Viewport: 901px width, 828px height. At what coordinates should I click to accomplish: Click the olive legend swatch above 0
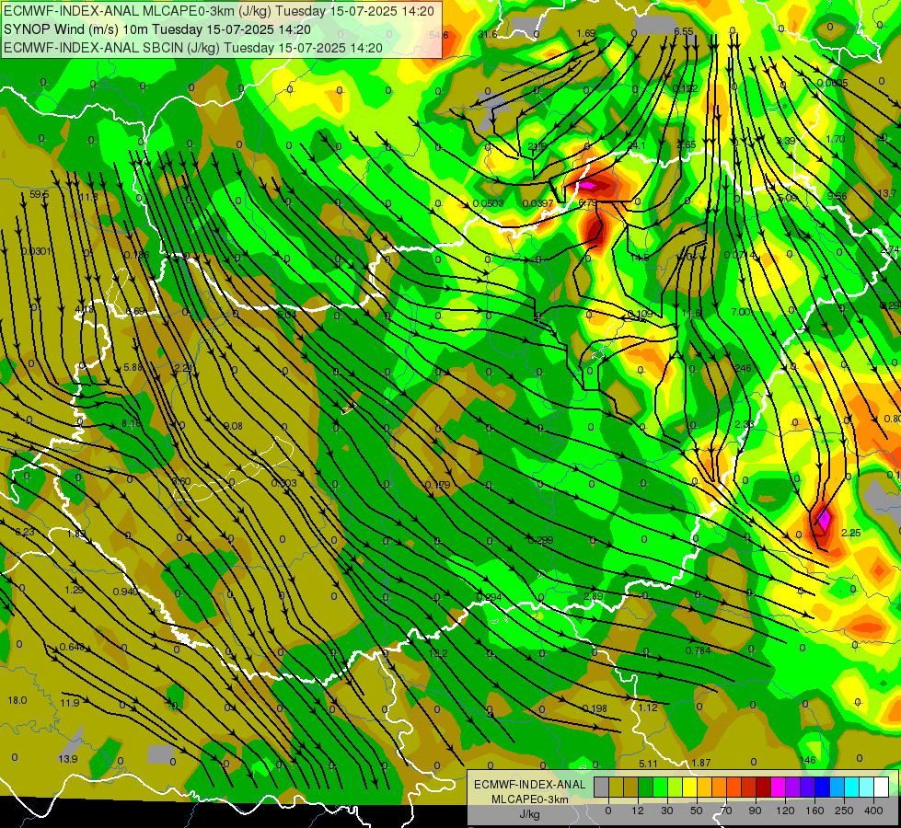[x=616, y=787]
